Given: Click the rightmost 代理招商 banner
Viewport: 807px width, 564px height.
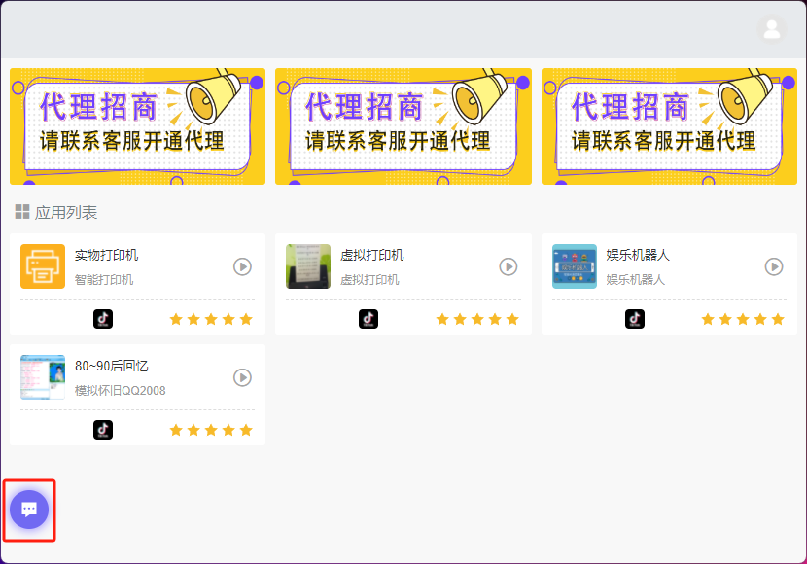Looking at the screenshot, I should (x=669, y=126).
